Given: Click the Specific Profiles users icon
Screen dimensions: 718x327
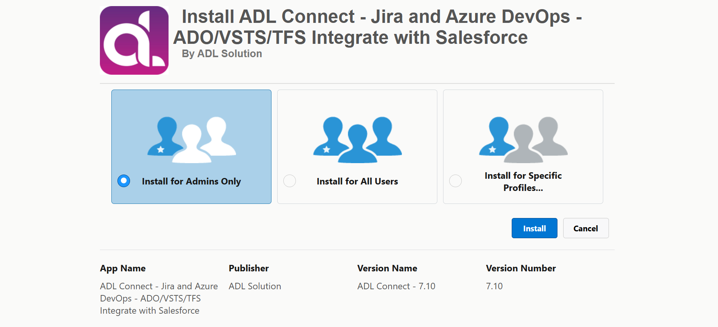Looking at the screenshot, I should click(x=524, y=140).
